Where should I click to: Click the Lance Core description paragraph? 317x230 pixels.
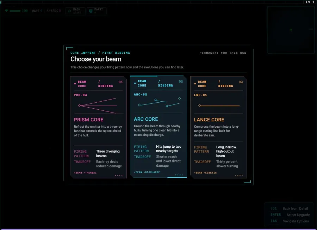click(216, 131)
